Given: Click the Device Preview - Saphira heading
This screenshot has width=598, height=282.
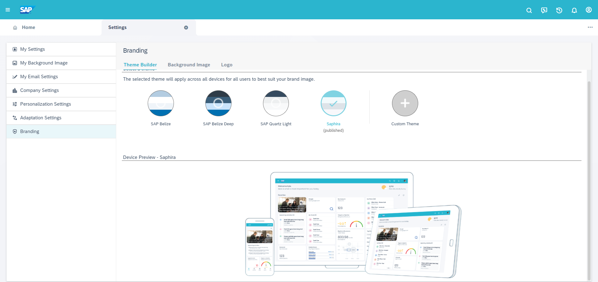Looking at the screenshot, I should pos(149,157).
